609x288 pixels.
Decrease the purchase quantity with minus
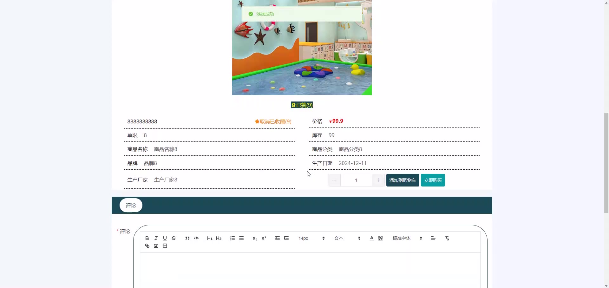coord(334,180)
